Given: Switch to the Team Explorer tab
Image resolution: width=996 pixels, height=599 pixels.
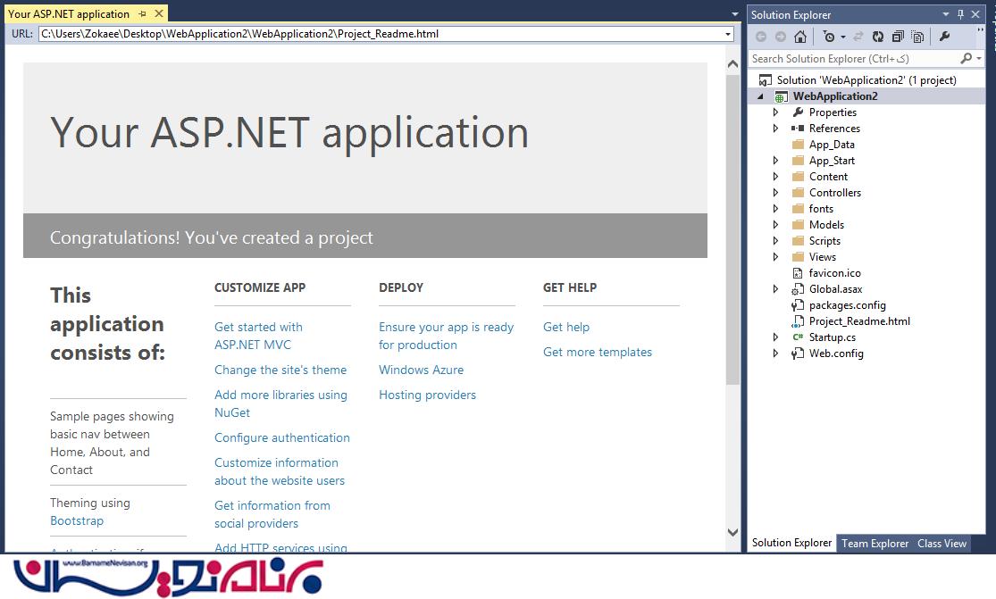Looking at the screenshot, I should pos(875,543).
